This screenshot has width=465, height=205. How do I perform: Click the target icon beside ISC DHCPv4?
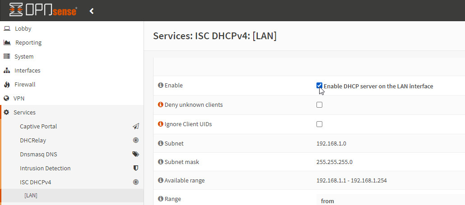pyautogui.click(x=135, y=182)
